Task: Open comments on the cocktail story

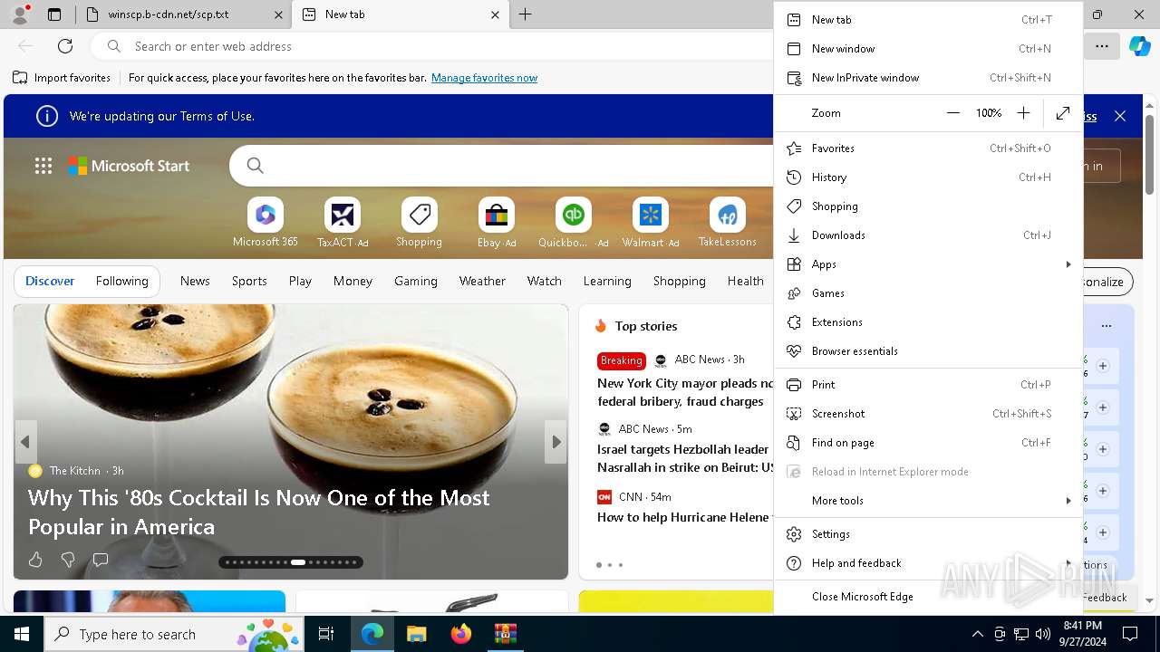Action: pos(101,561)
